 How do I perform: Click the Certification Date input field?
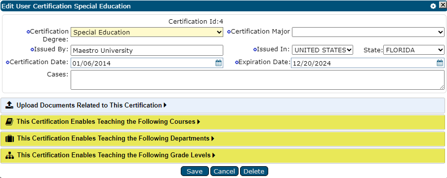pyautogui.click(x=147, y=63)
